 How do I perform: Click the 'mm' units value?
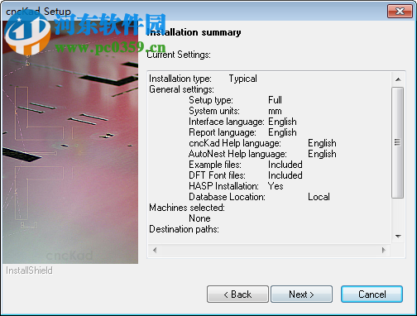point(275,112)
